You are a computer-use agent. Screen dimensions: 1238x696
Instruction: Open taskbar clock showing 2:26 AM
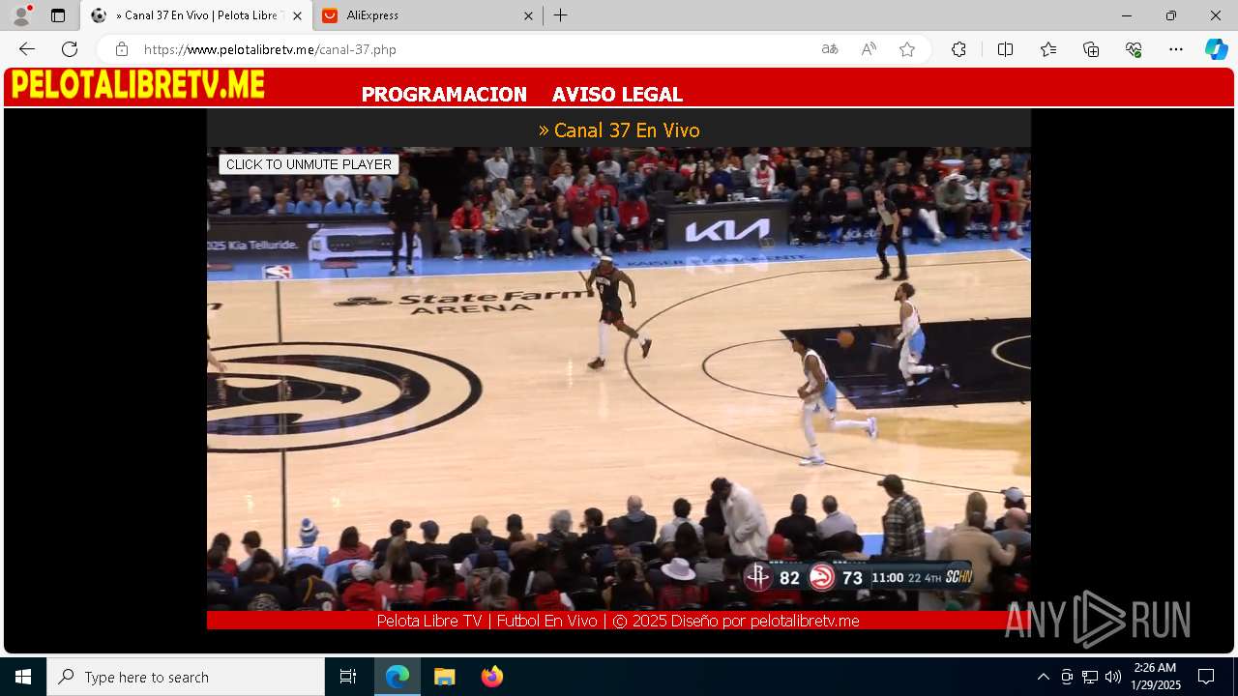point(1156,677)
